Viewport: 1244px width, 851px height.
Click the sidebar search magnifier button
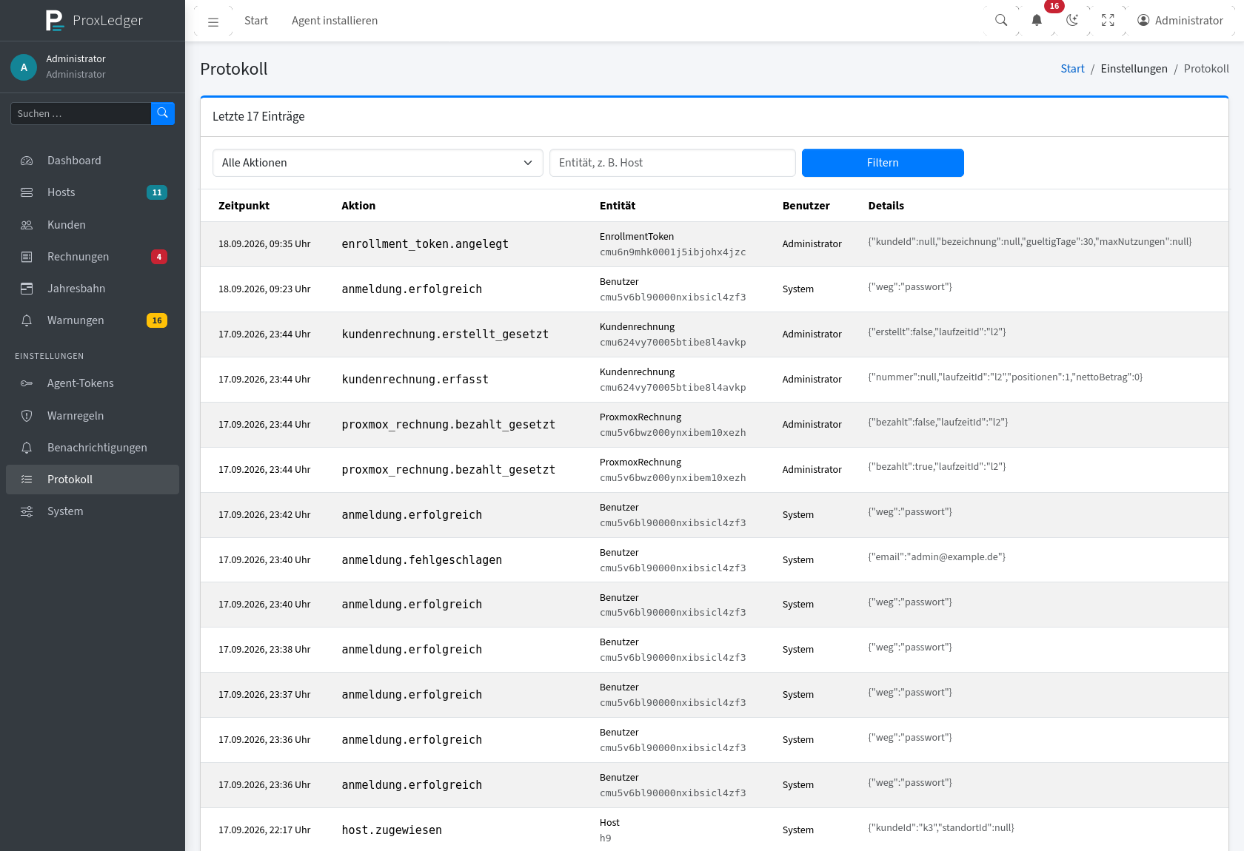tap(163, 113)
